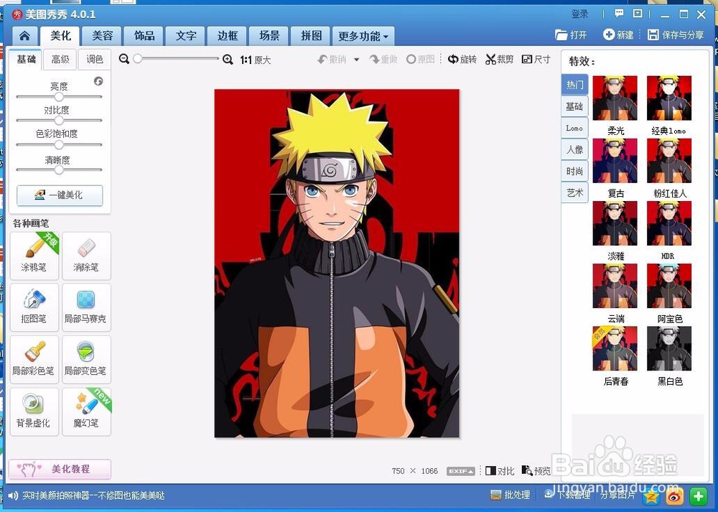Switch to the 边框 tab
This screenshot has height=512, width=718.
tap(228, 36)
